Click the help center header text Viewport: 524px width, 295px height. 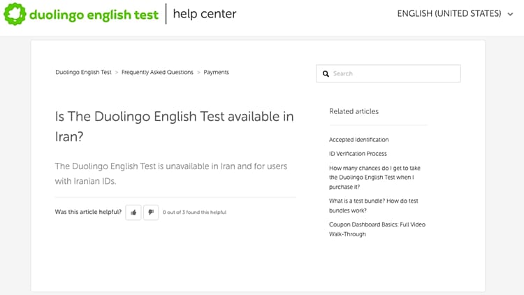tap(205, 14)
